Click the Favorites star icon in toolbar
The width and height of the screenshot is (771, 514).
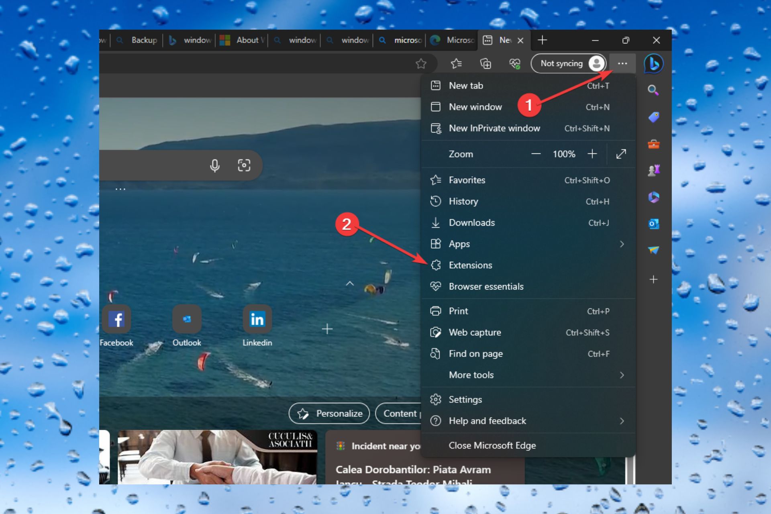point(457,64)
